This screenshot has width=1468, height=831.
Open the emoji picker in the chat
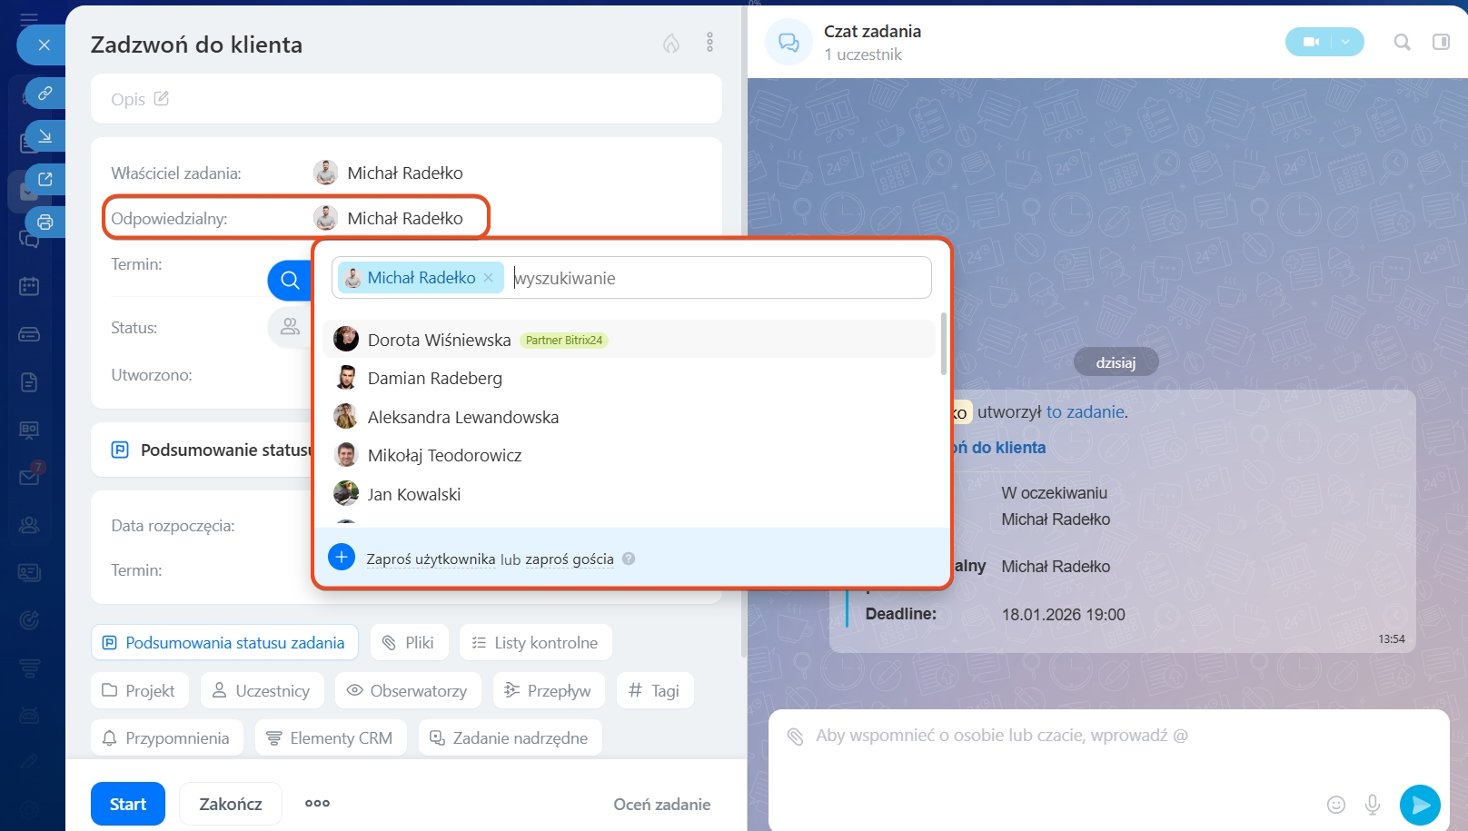[x=1335, y=804]
